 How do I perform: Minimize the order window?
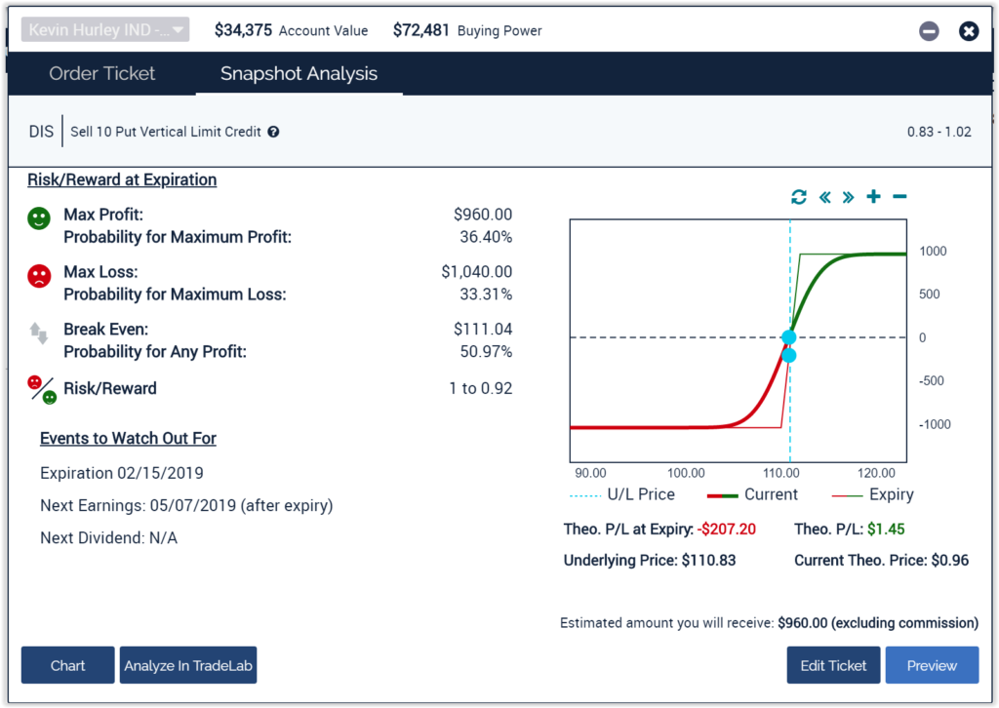[x=929, y=31]
